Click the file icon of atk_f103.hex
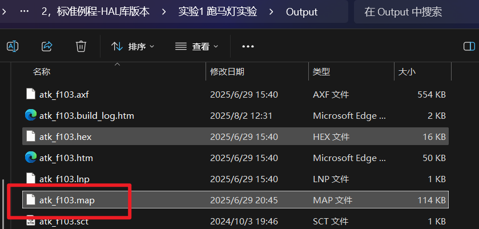Image resolution: width=479 pixels, height=229 pixels. [31, 136]
